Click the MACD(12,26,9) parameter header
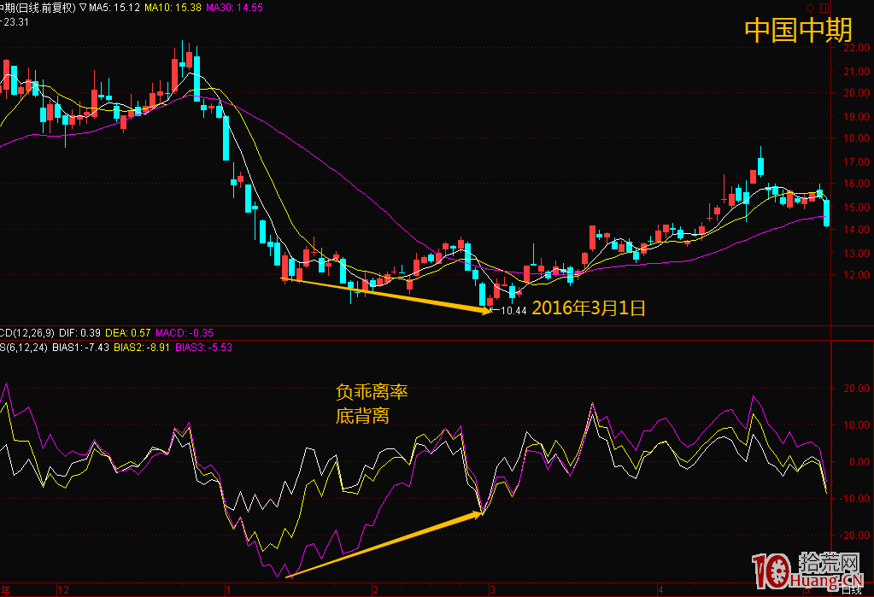This screenshot has height=597, width=874. [x=29, y=333]
